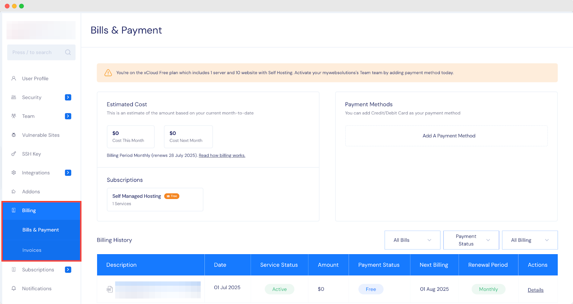Click the search magnifier icon in sidebar
The image size is (573, 304).
[68, 52]
